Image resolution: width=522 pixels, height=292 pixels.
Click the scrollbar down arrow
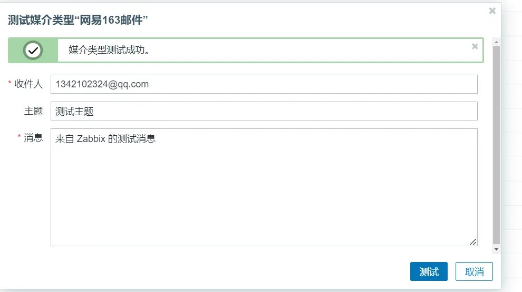(496, 248)
